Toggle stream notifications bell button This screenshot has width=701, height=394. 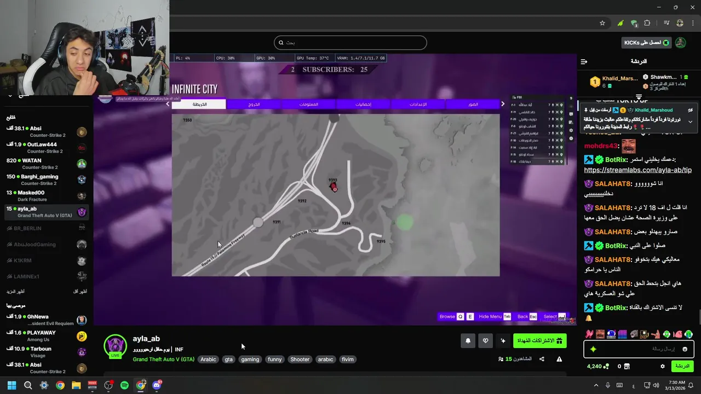click(468, 341)
